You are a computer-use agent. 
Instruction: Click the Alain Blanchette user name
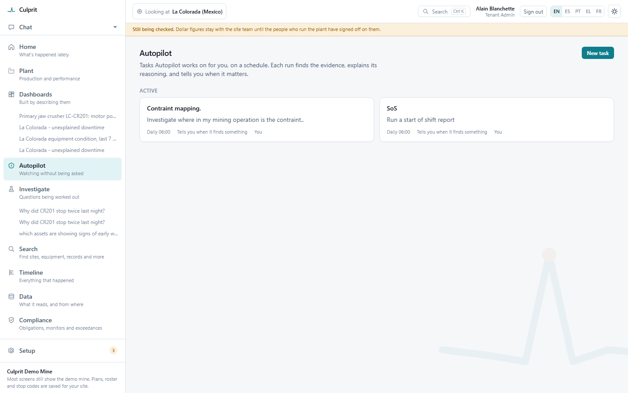tap(495, 9)
